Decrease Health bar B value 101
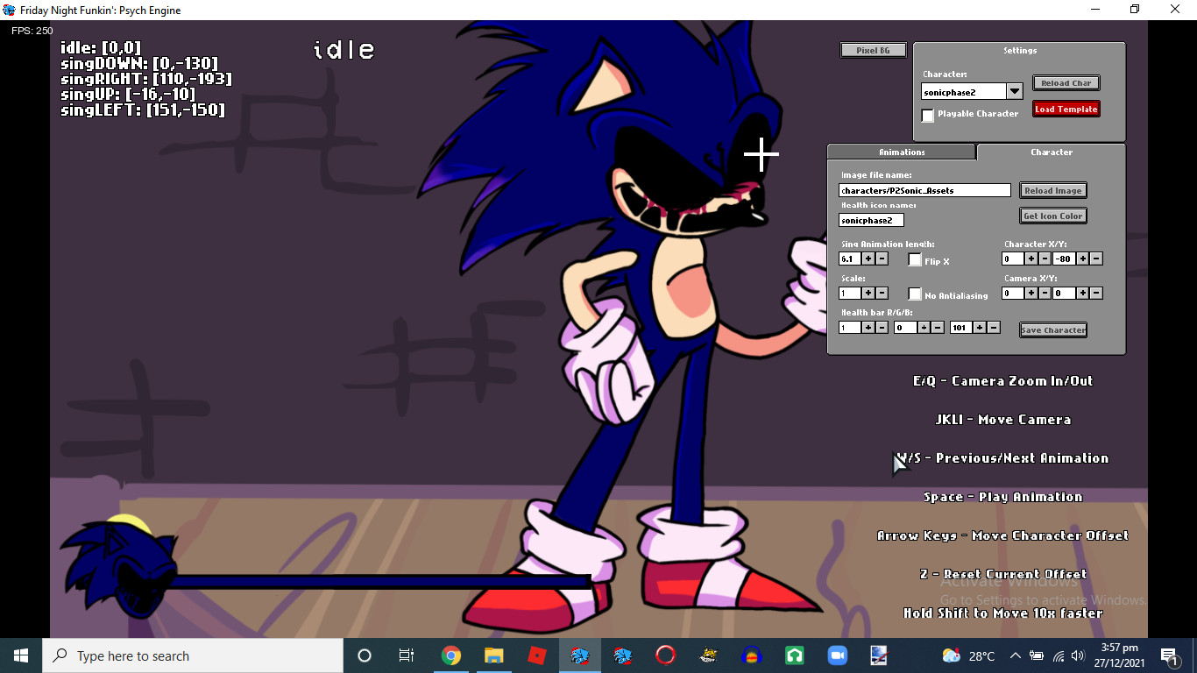Viewport: 1197px width, 673px height. (x=993, y=327)
